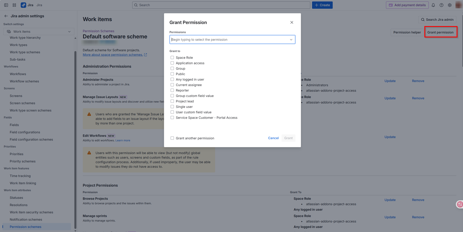Check the Space Role checkbox

point(172,58)
